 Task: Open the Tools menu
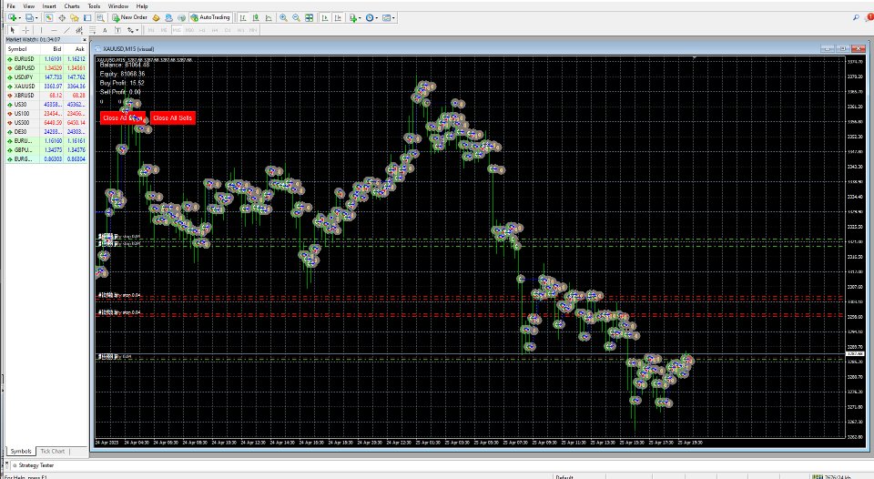(94, 6)
